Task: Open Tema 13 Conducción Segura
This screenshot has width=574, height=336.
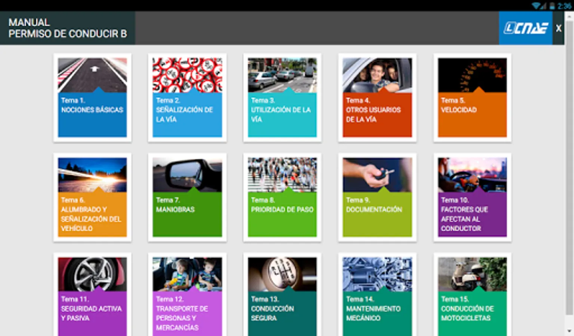Action: pyautogui.click(x=282, y=295)
